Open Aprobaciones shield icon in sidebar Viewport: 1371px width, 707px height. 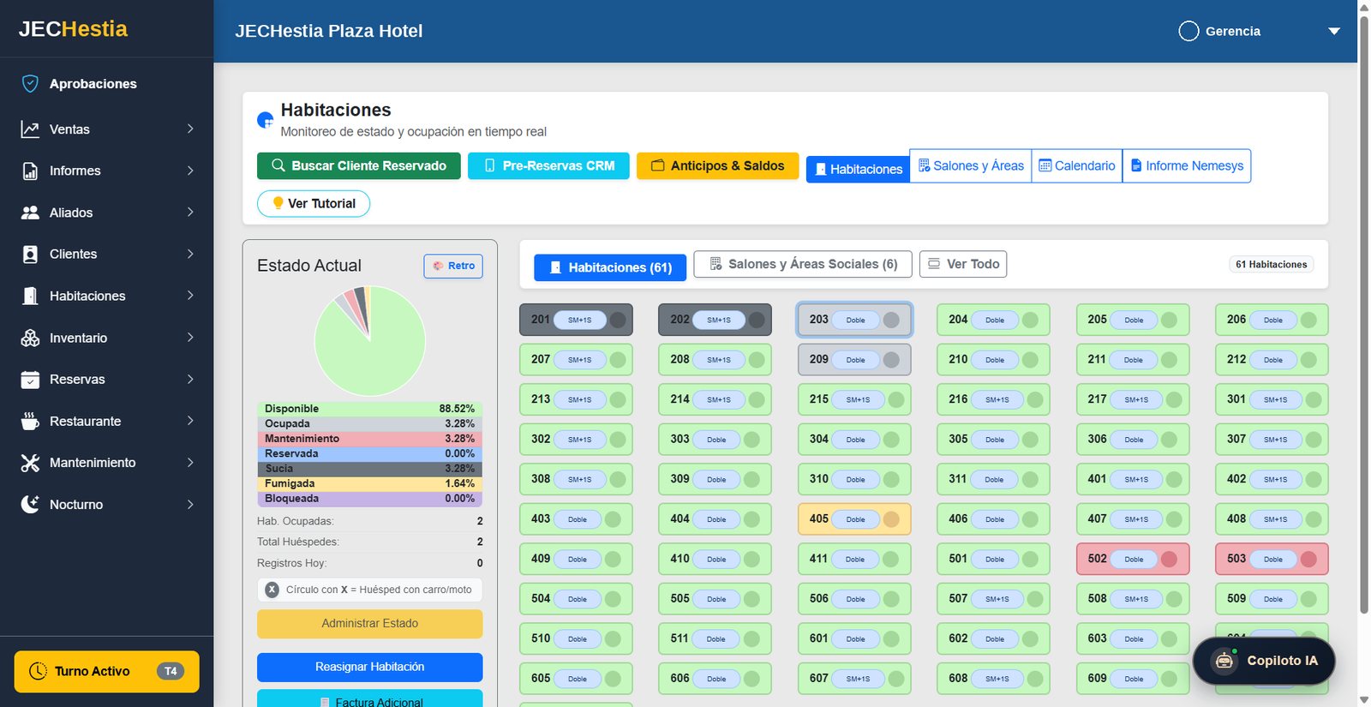30,83
